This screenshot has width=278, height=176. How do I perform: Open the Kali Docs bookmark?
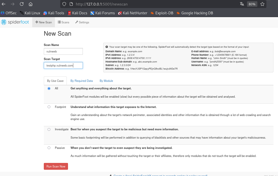tap(78, 13)
